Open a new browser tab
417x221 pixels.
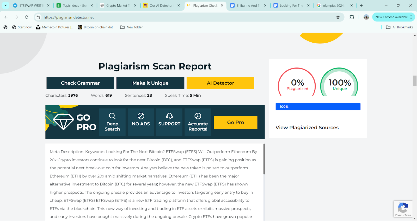point(361,5)
